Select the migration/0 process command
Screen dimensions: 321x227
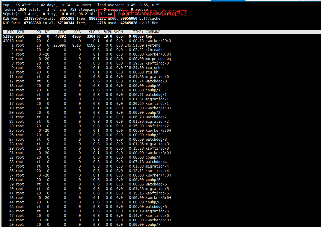[x=157, y=77]
